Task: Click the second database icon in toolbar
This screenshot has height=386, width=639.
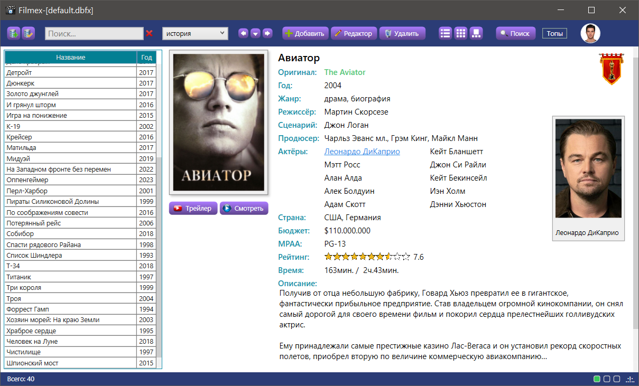Action: tap(28, 33)
